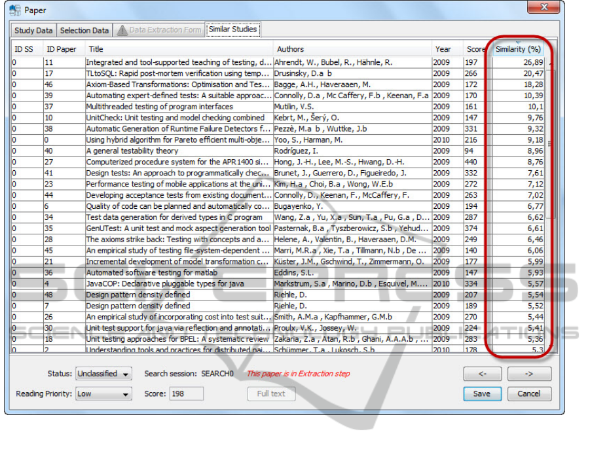Click the Paper window title icon
This screenshot has width=590, height=453.
point(15,10)
